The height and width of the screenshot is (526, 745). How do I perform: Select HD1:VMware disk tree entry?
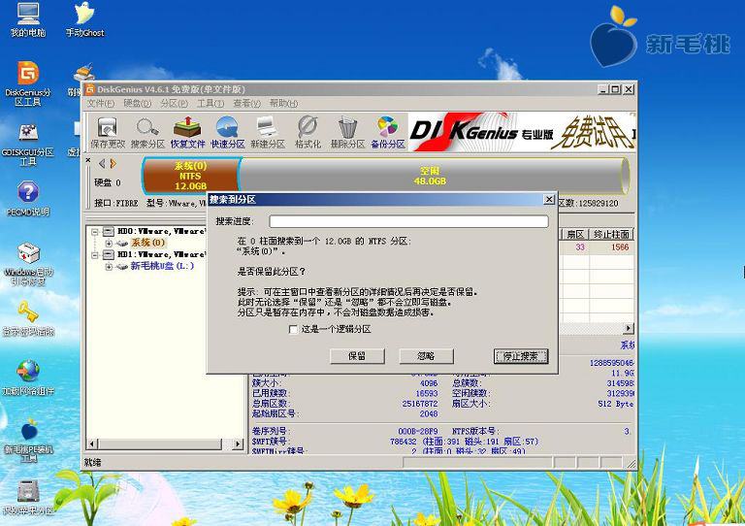coord(161,254)
